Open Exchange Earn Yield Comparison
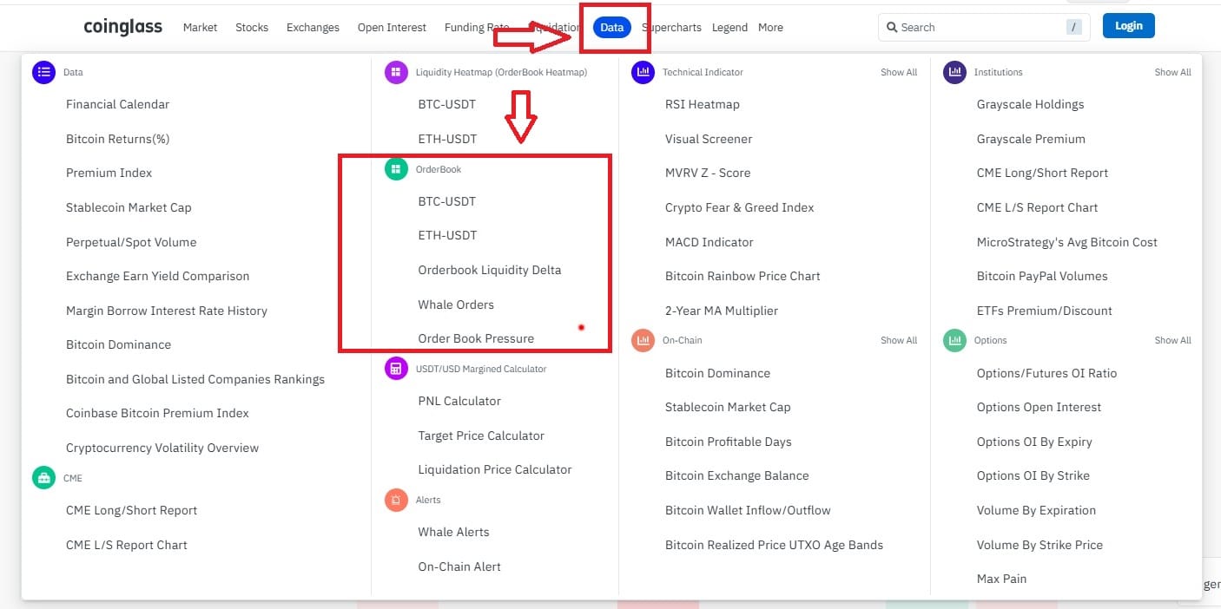 point(157,276)
